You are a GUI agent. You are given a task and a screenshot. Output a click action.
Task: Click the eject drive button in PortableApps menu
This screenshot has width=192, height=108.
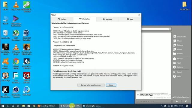tap(177, 101)
